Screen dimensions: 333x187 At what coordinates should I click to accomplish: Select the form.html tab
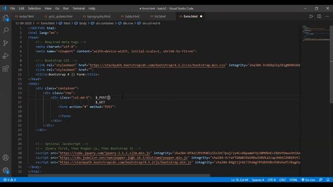pos(190,16)
